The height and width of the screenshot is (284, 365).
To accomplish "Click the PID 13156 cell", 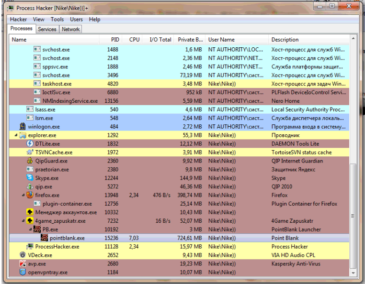I will coord(111,101).
